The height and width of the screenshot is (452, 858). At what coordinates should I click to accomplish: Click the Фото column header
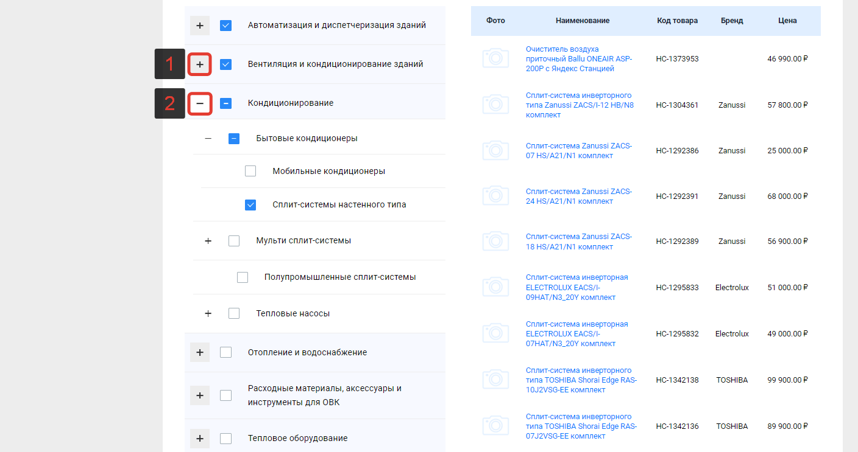496,21
